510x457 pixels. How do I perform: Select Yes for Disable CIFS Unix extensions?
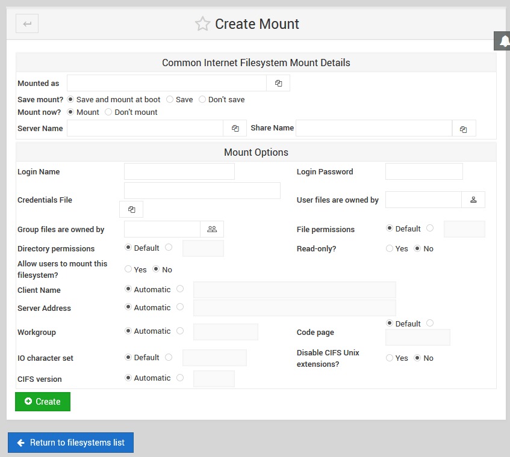point(390,358)
